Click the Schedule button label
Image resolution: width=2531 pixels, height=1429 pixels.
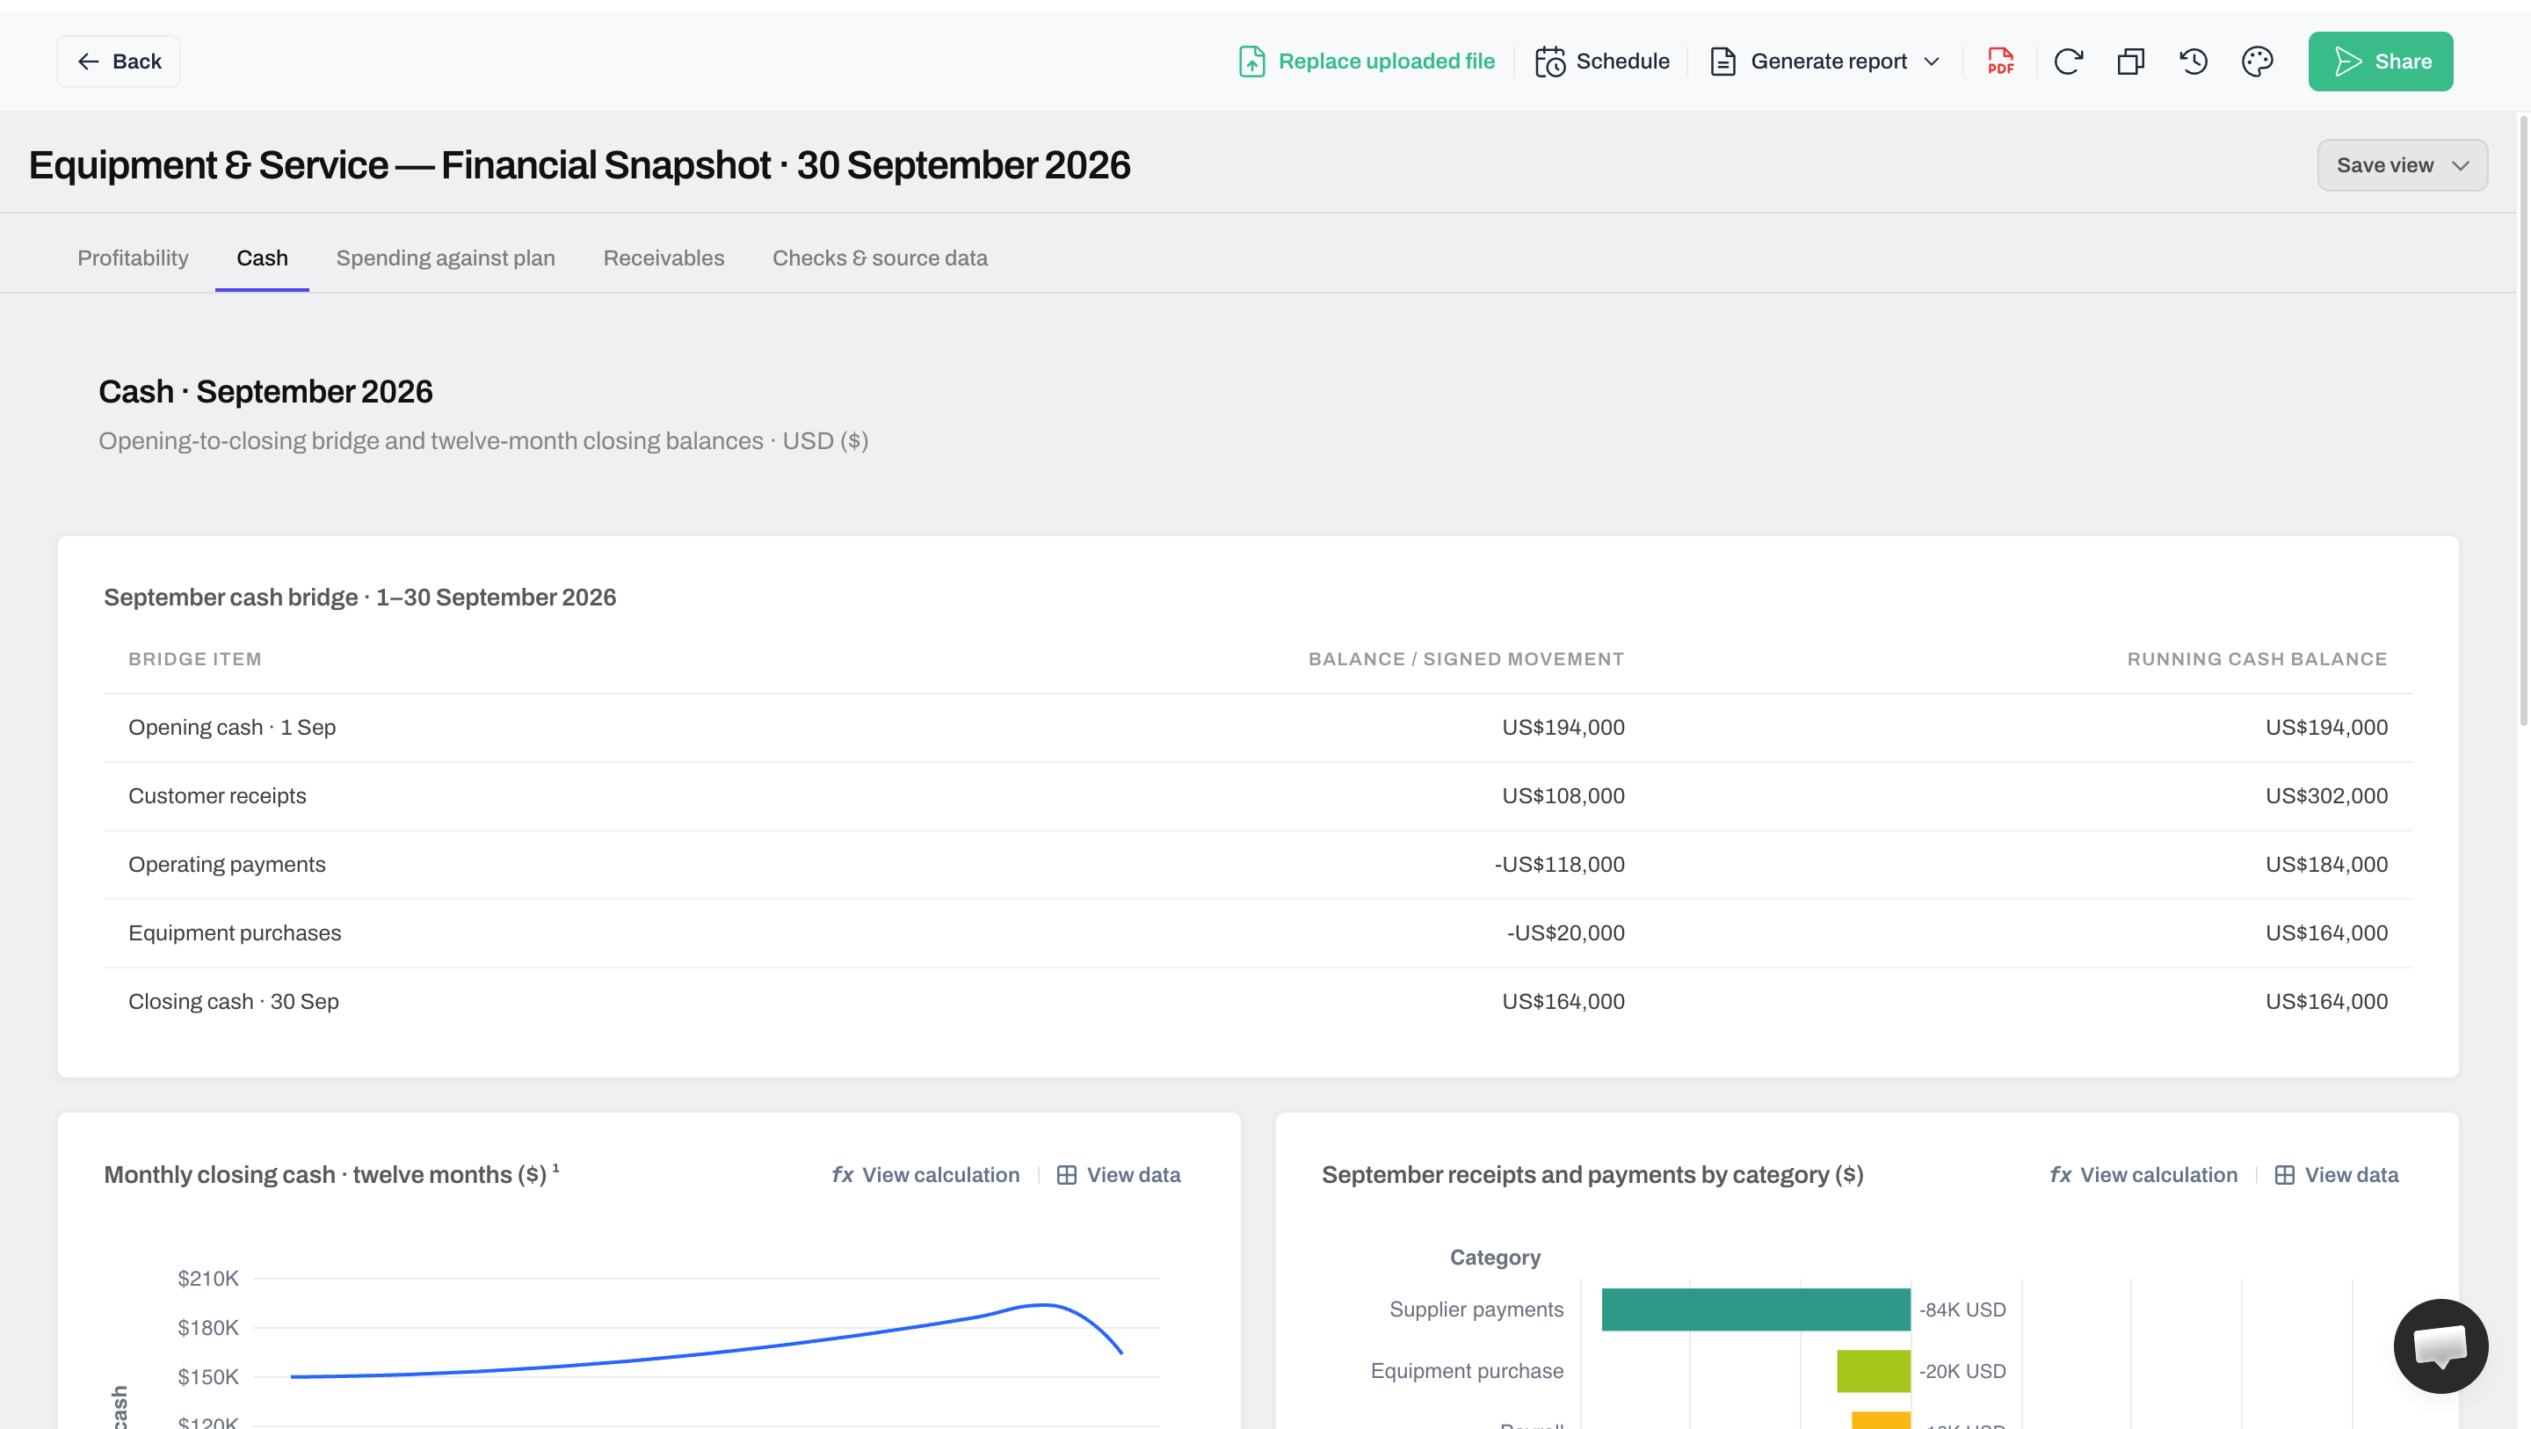pos(1622,61)
